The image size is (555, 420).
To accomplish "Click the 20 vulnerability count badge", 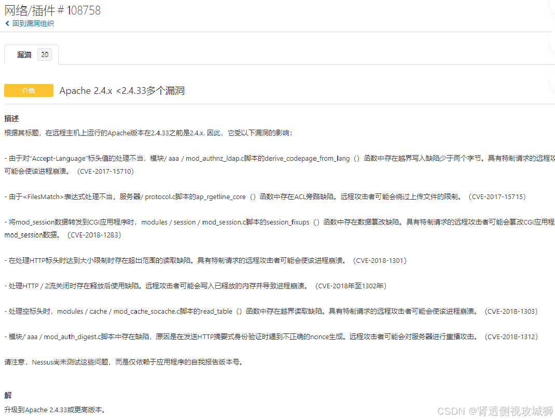I will point(45,54).
